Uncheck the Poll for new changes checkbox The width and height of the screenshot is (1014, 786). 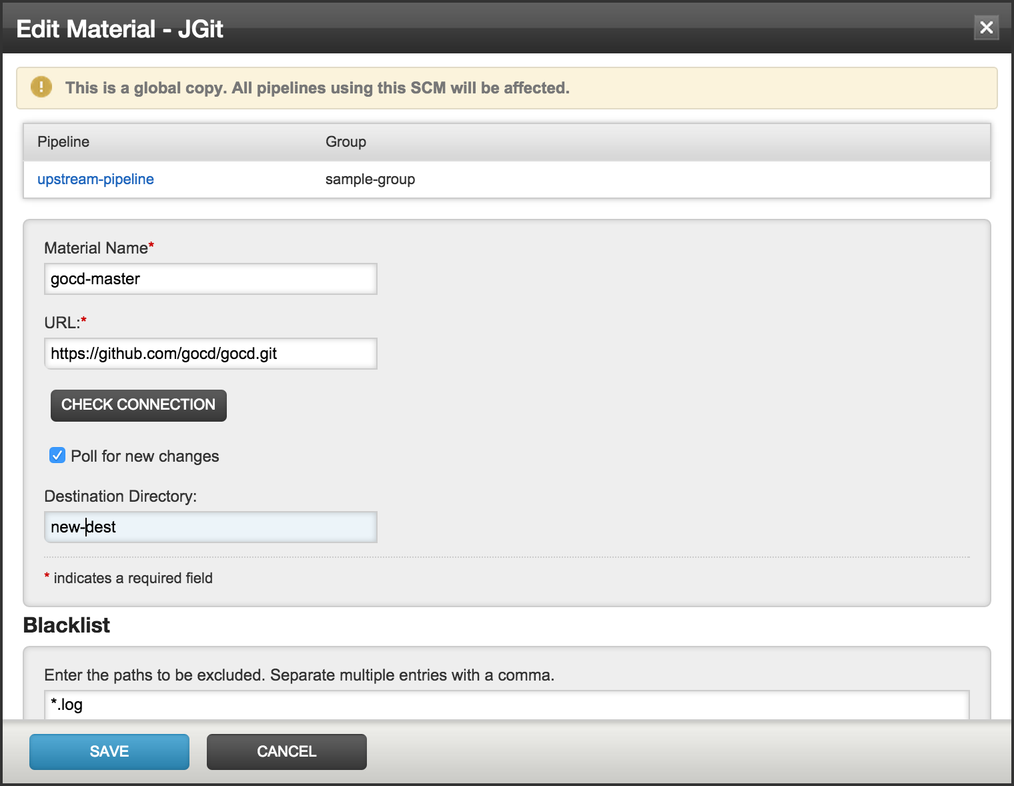point(57,456)
